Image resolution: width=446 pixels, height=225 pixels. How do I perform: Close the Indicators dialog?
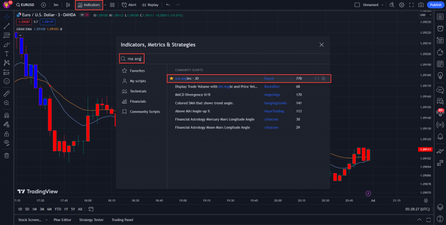click(x=321, y=45)
